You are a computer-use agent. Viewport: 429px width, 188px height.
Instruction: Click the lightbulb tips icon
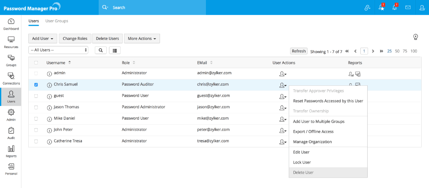415,37
